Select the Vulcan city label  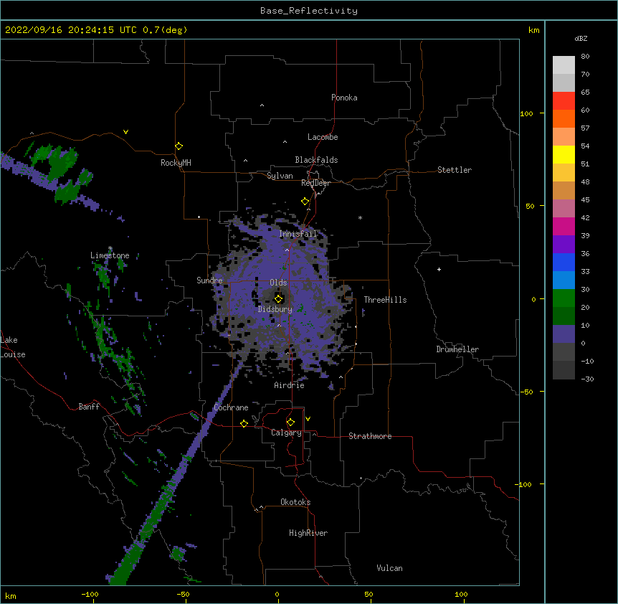[389, 568]
